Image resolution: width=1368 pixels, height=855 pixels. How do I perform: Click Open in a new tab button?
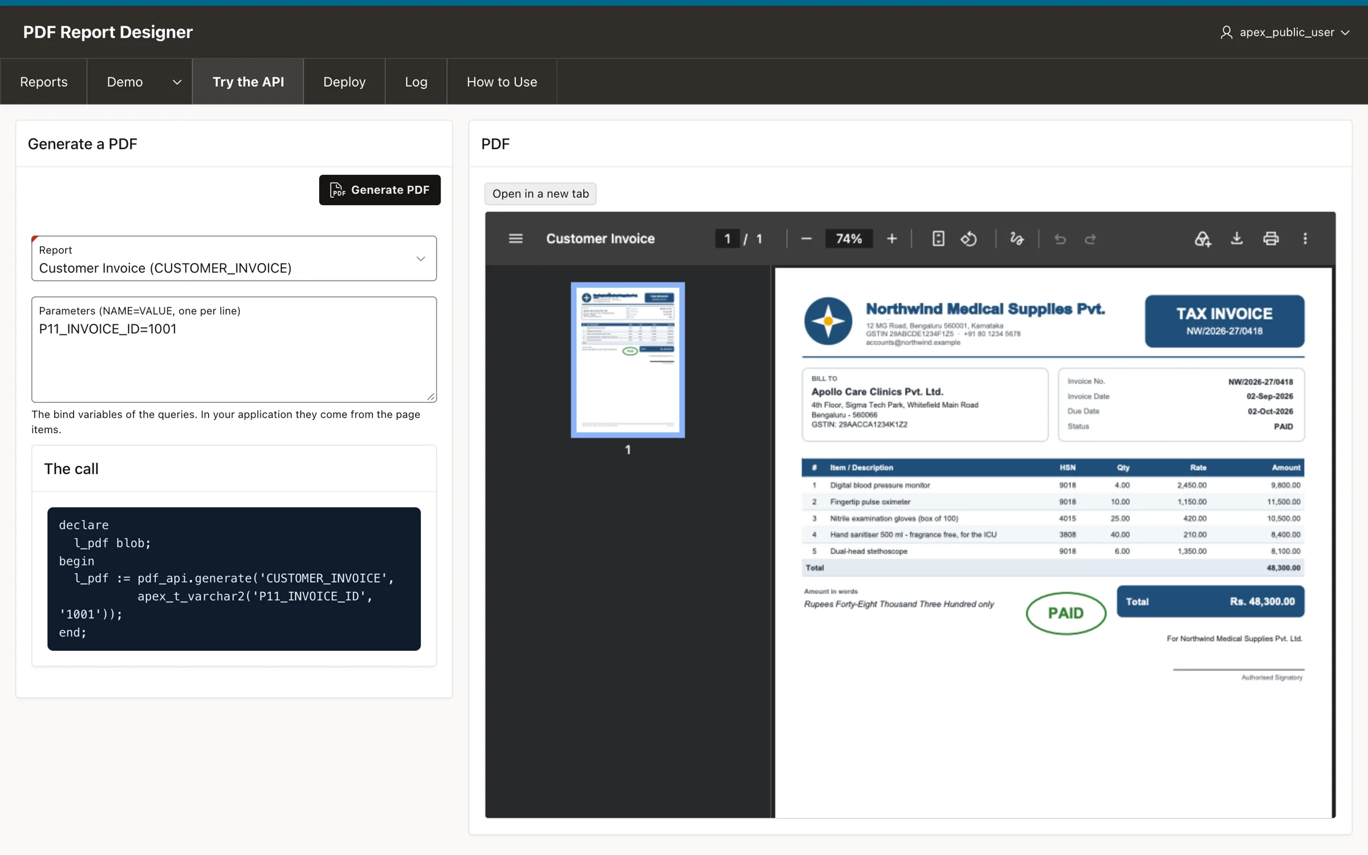(540, 194)
